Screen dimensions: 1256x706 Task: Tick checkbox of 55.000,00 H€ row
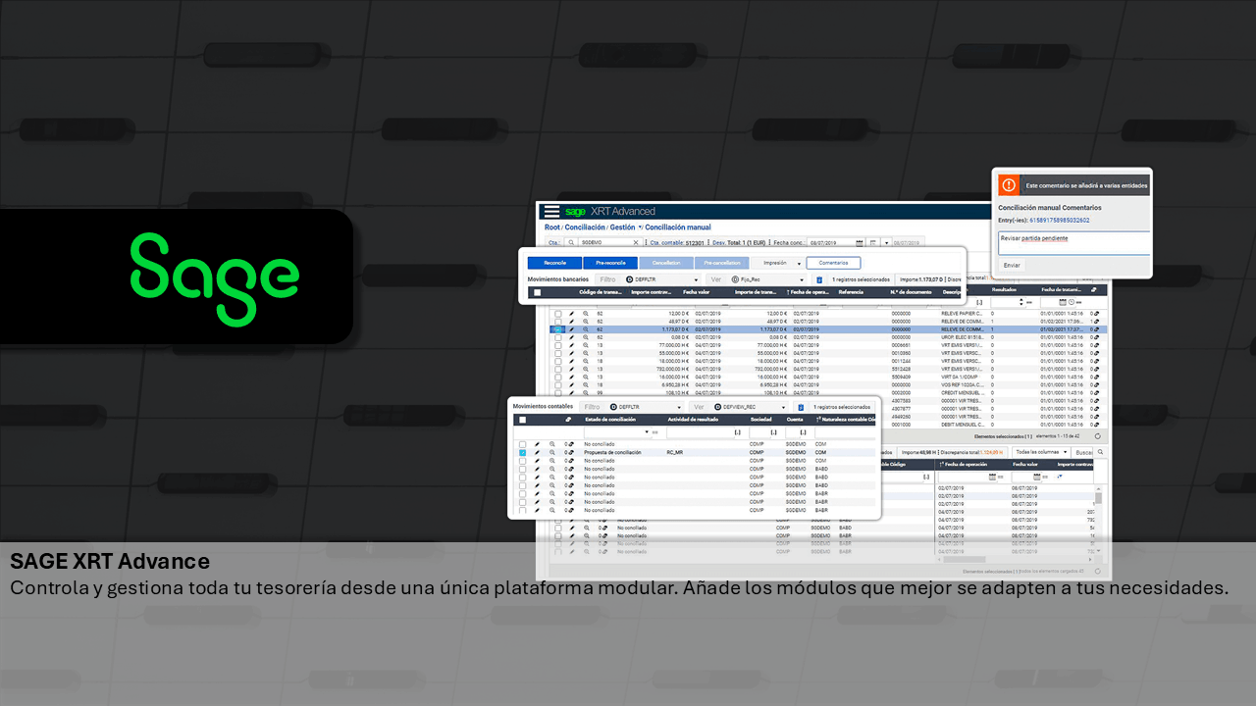click(x=558, y=353)
